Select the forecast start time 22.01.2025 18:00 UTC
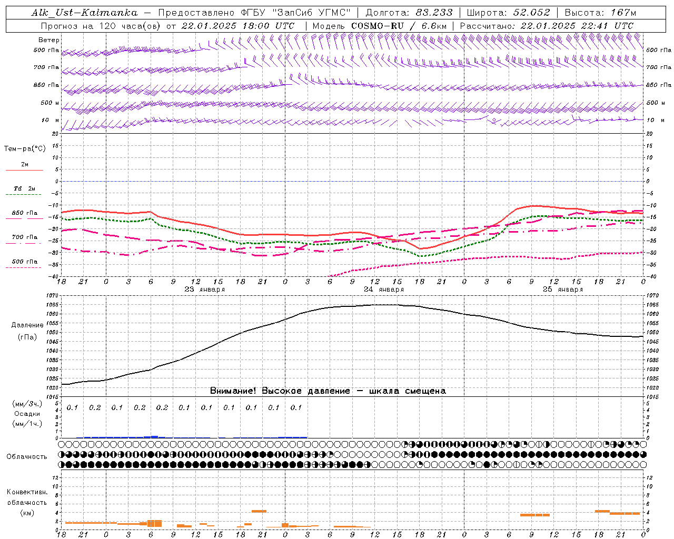This screenshot has width=674, height=539. click(237, 26)
